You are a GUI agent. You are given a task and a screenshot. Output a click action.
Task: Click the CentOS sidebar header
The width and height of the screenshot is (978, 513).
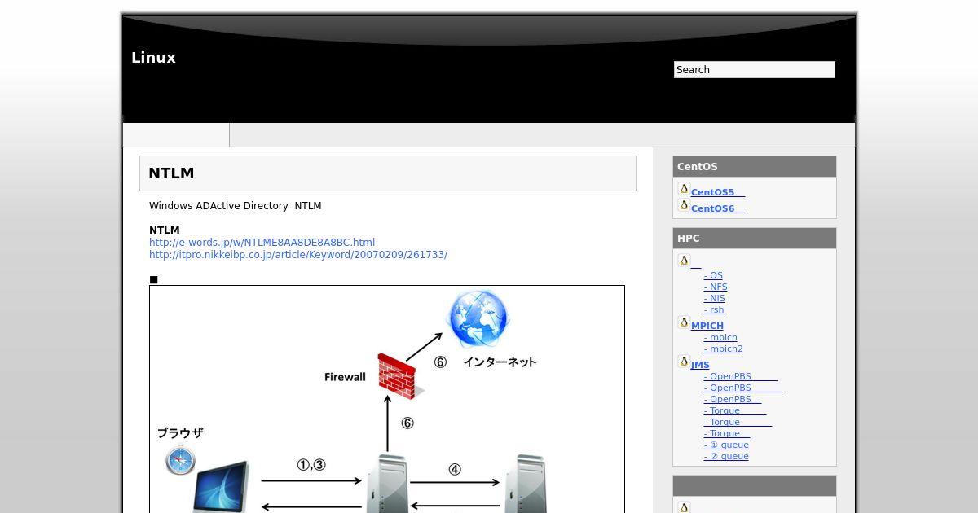(x=755, y=167)
